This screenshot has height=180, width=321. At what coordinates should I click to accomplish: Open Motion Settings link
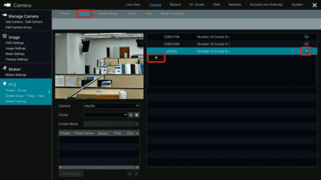pos(16,75)
